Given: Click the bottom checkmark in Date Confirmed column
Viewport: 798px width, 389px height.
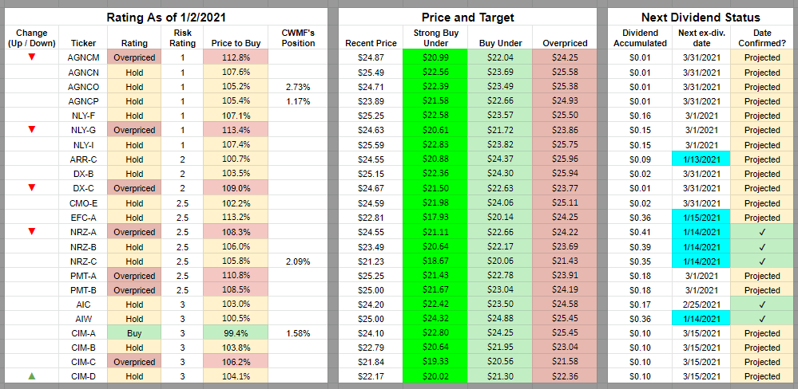Looking at the screenshot, I should coord(761,318).
